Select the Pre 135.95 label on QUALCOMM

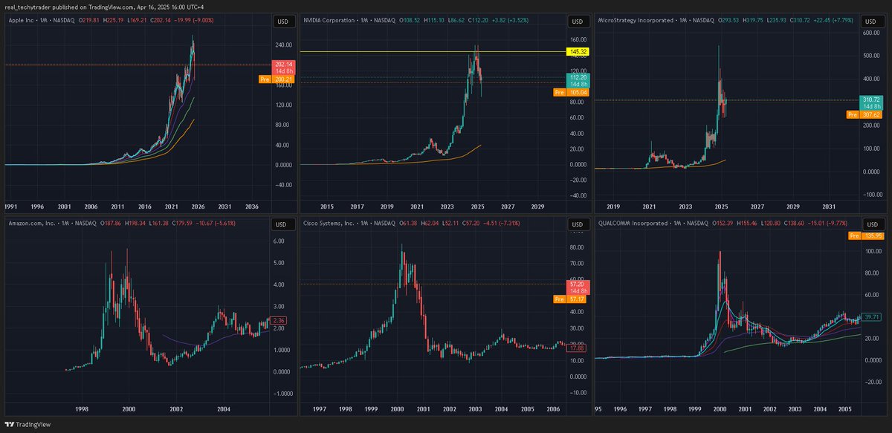[865, 236]
